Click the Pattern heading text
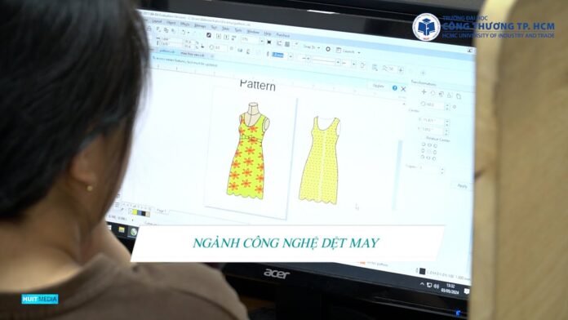The image size is (568, 320). click(x=258, y=85)
